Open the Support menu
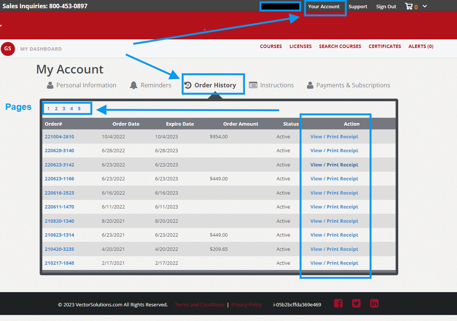The height and width of the screenshot is (321, 457). [358, 6]
